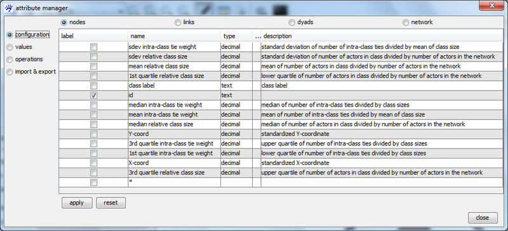Select the name cell 'Y-coord'
This screenshot has height=231, width=508.
pos(174,134)
